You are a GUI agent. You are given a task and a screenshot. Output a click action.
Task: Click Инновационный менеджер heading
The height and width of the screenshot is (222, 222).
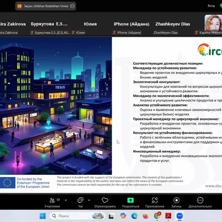157,152
